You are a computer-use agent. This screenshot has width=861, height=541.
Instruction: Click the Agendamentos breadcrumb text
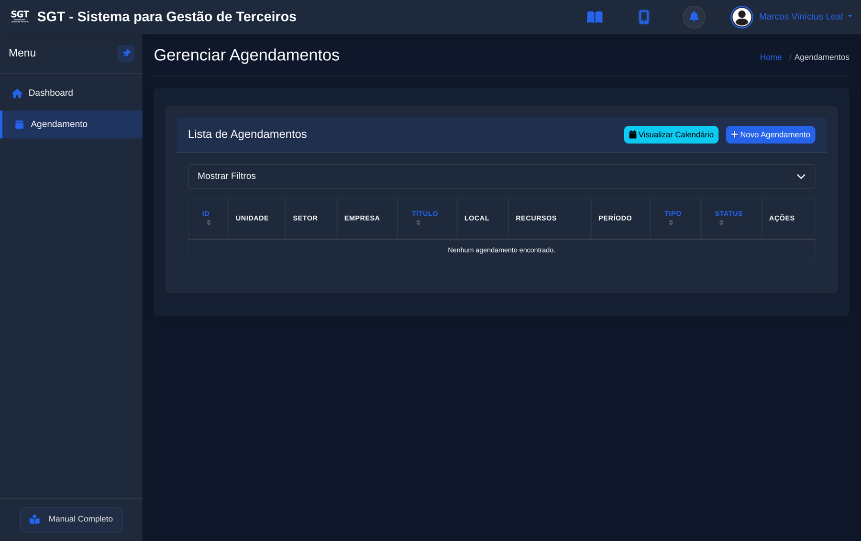[x=821, y=57]
